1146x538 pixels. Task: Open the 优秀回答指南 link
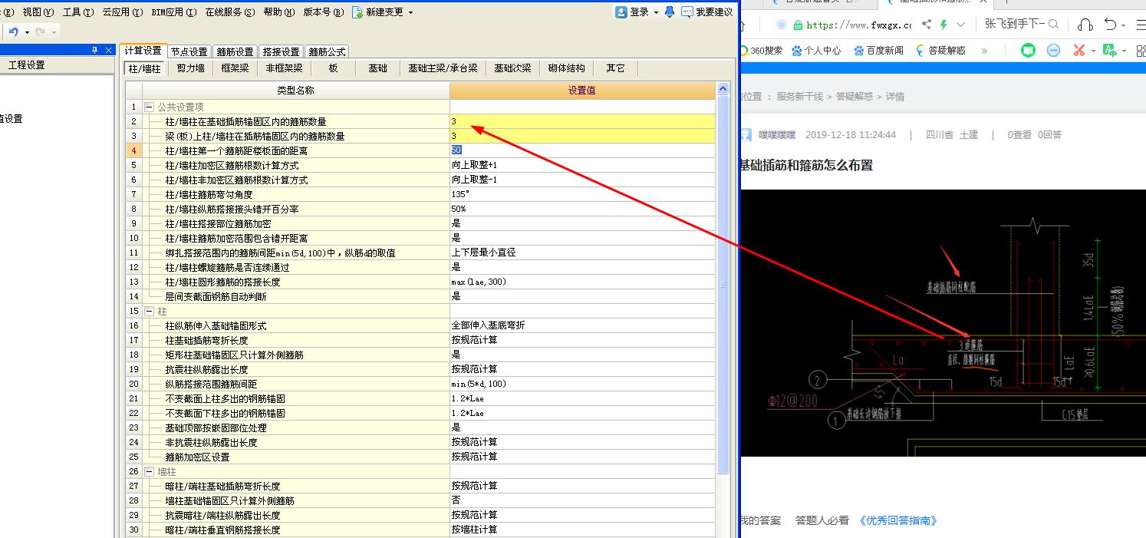point(898,520)
